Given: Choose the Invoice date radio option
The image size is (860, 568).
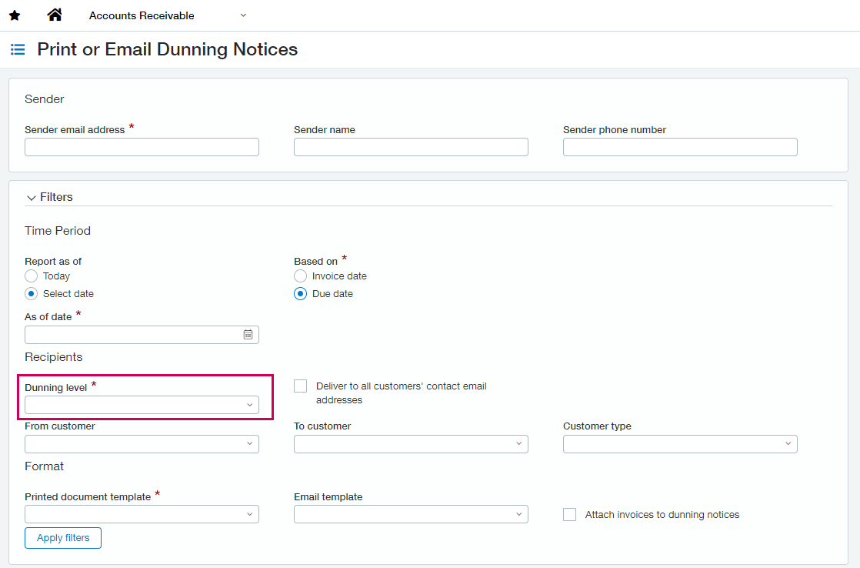Looking at the screenshot, I should pos(301,276).
